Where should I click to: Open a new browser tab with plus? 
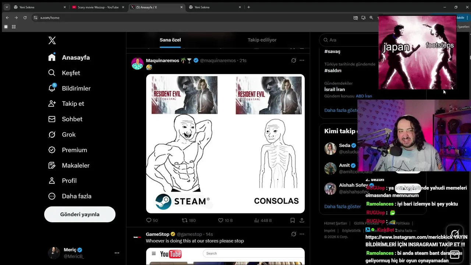249,7
